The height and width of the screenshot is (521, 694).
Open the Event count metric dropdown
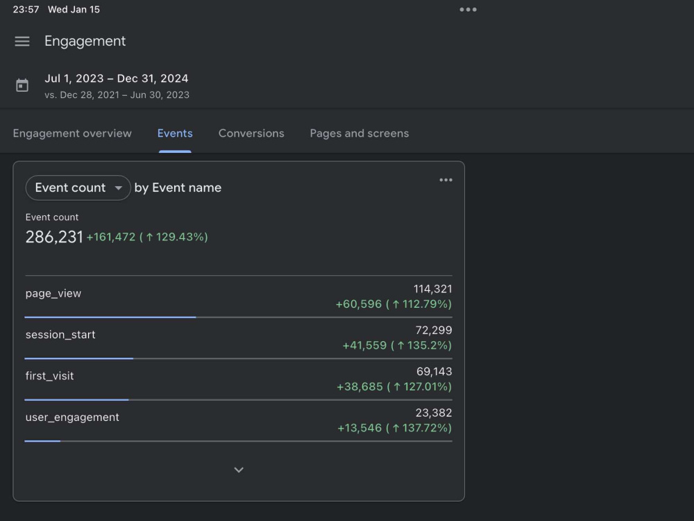(78, 188)
